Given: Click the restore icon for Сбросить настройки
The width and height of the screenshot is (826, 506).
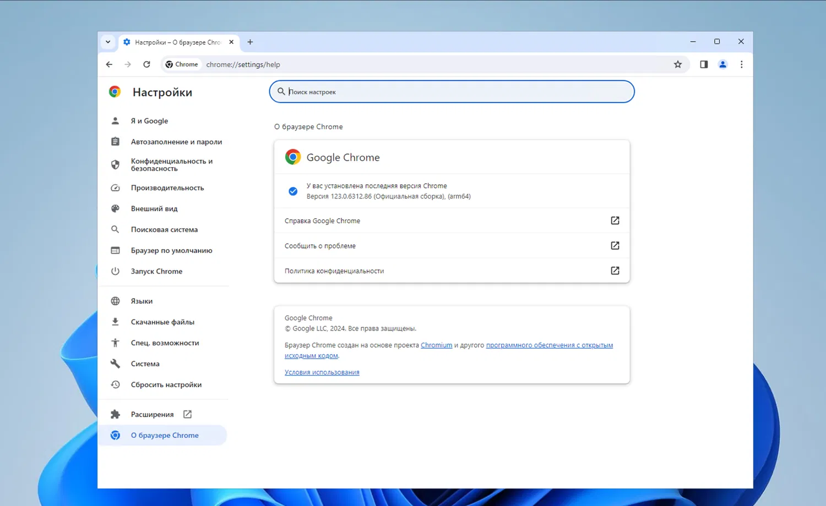Looking at the screenshot, I should click(x=115, y=384).
